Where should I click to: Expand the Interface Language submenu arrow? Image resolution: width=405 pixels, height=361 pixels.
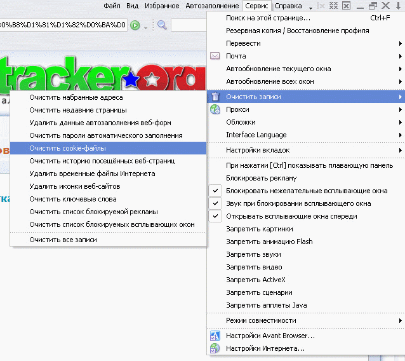pyautogui.click(x=400, y=135)
